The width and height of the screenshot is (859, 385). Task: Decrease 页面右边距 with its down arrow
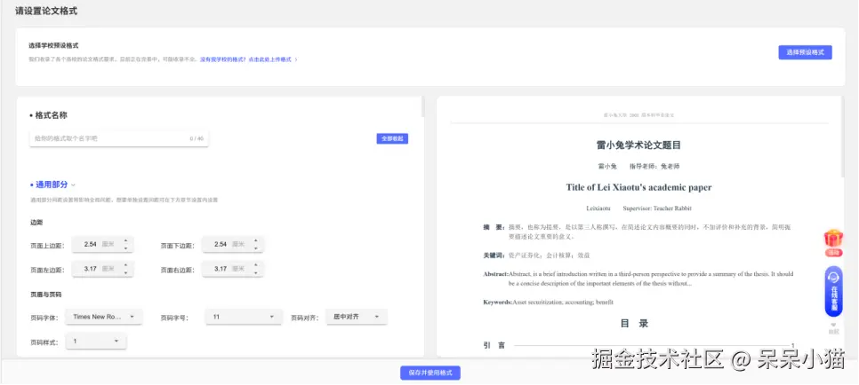click(x=255, y=273)
